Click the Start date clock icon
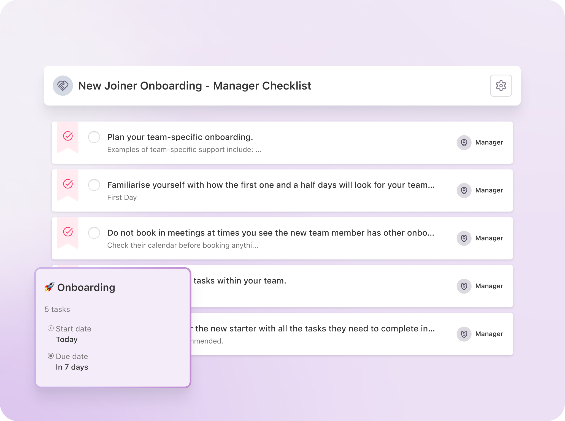This screenshot has width=565, height=421. tap(50, 328)
